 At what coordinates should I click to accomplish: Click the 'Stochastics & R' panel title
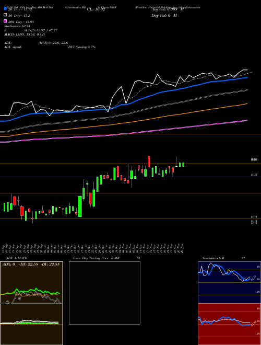[x=213, y=258]
